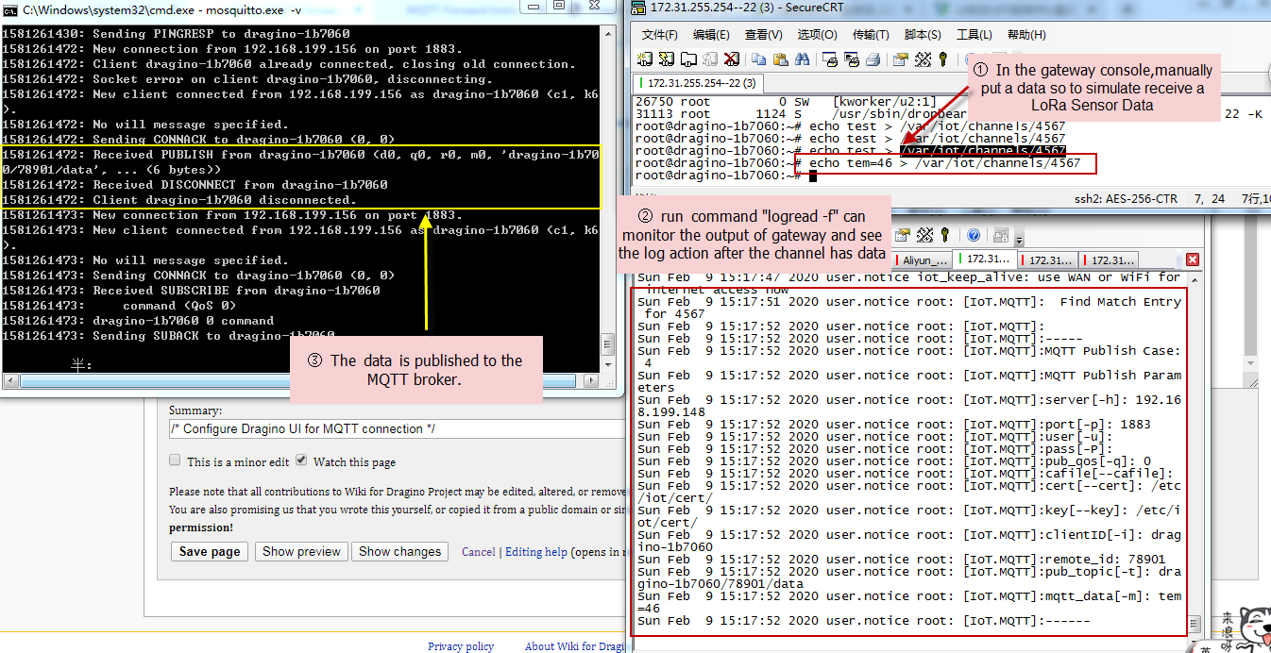Click greyed Reconnect icon in upper SecureCRT toolbar
The width and height of the screenshot is (1271, 653).
pyautogui.click(x=710, y=59)
